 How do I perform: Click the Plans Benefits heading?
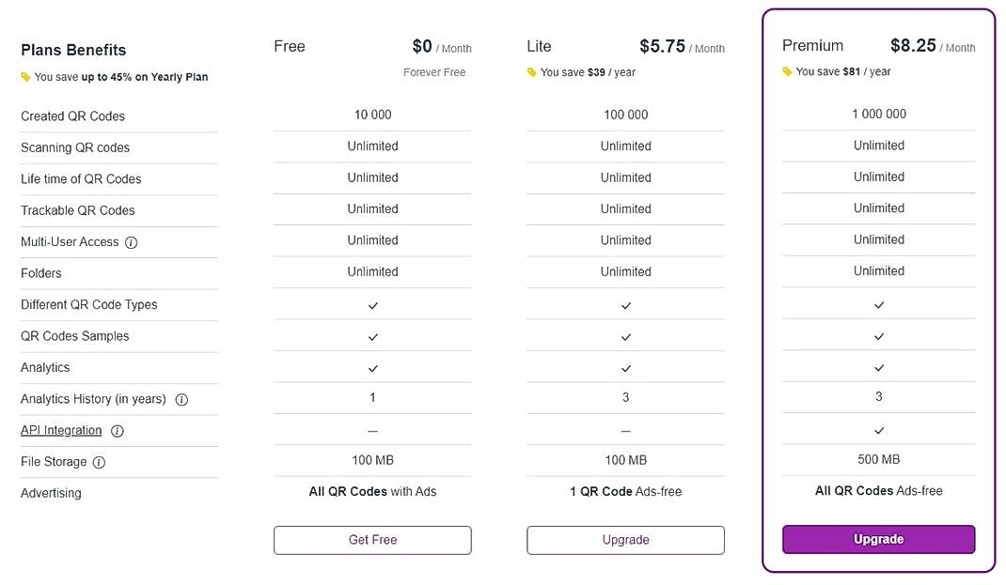tap(73, 50)
